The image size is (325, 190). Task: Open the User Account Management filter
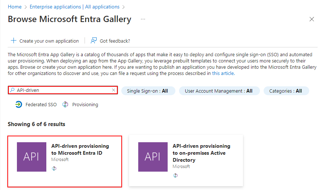coord(219,91)
